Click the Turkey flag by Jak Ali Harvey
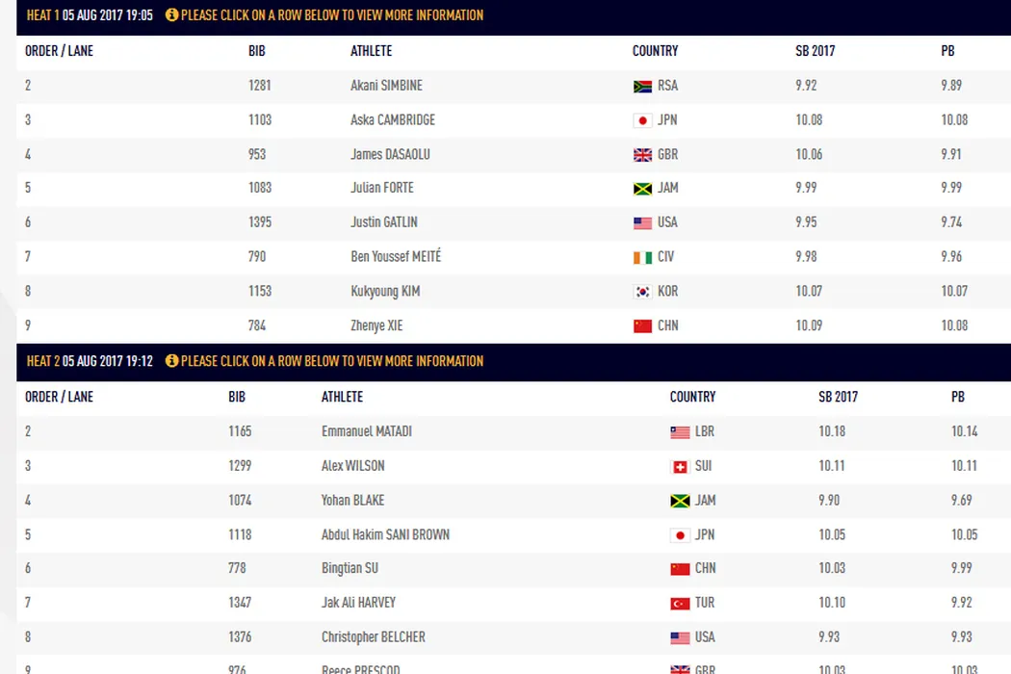 (680, 604)
